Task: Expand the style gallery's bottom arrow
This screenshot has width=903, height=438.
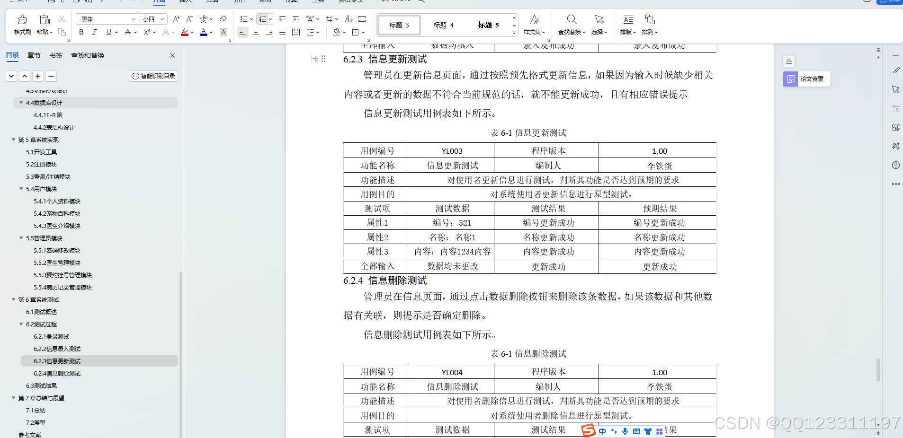Action: [514, 33]
